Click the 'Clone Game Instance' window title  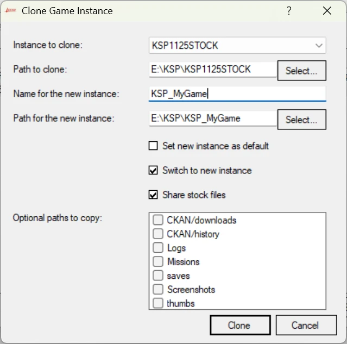coord(67,11)
